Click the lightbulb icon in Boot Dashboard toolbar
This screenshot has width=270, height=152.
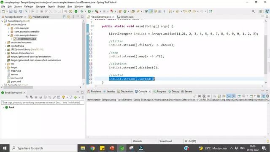(x=63, y=97)
